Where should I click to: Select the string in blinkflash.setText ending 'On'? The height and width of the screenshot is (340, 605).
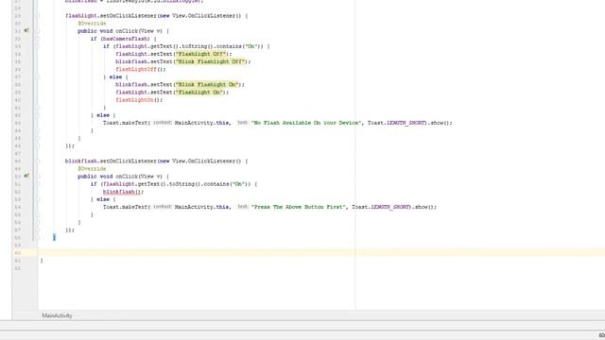pyautogui.click(x=206, y=84)
